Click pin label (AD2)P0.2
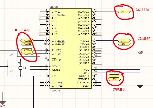The width and height of the screenshot is (153, 108). pyautogui.click(x=84, y=18)
